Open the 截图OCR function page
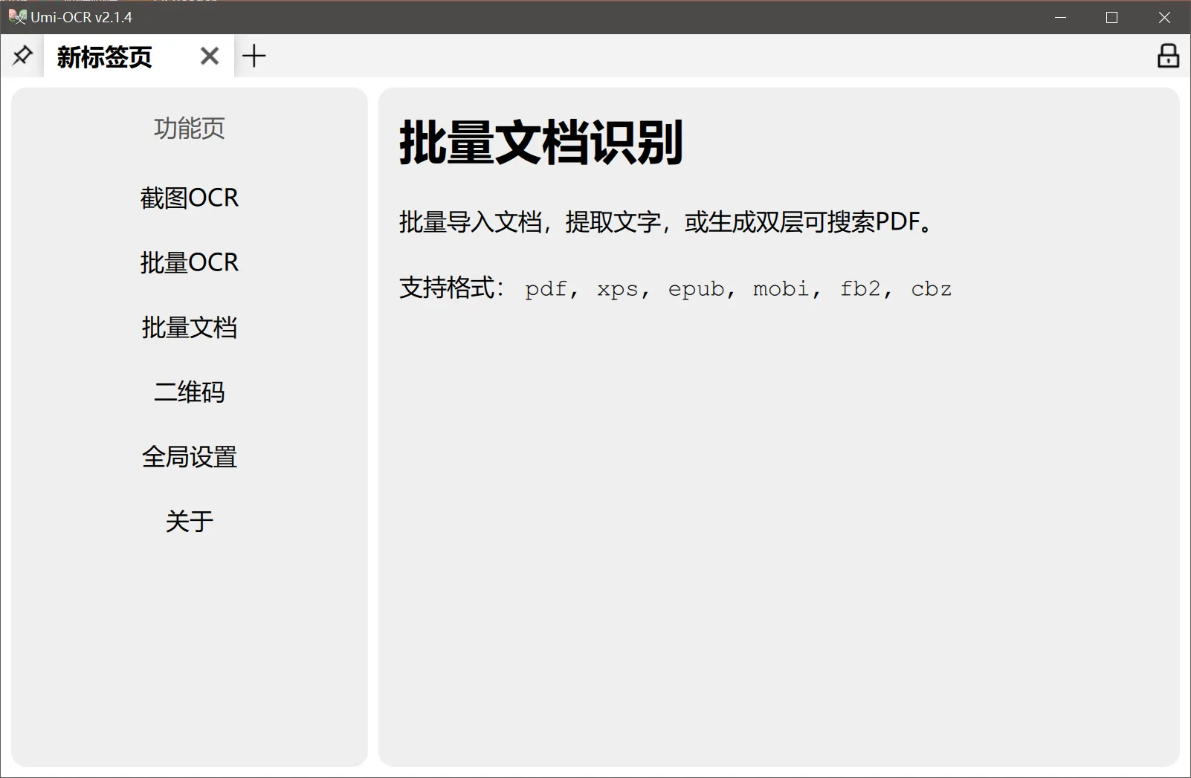1191x778 pixels. tap(190, 198)
